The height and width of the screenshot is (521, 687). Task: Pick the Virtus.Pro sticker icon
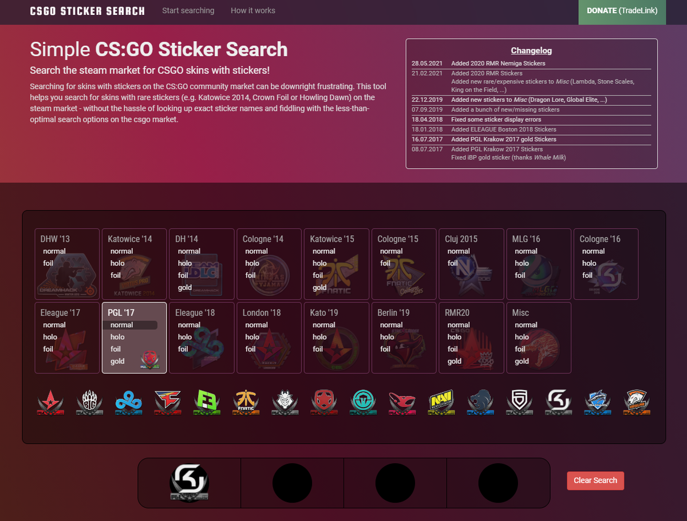coord(638,403)
